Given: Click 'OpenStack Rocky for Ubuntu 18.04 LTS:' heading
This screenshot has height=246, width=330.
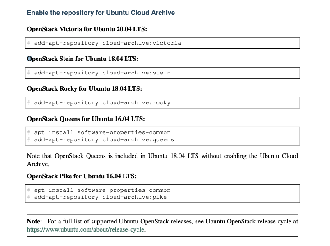Looking at the screenshot, I should (x=84, y=88).
